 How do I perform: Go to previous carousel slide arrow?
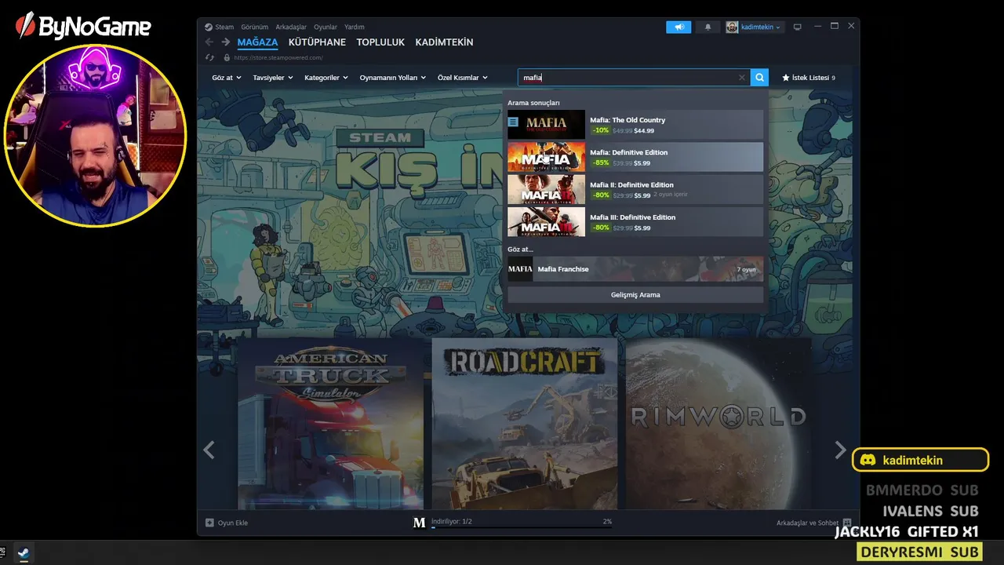point(209,450)
